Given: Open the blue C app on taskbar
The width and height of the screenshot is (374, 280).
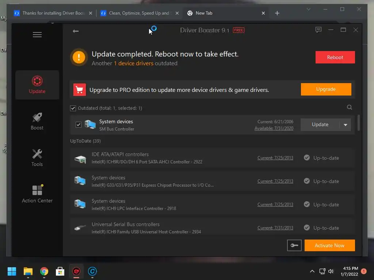Looking at the screenshot, I should [92, 271].
